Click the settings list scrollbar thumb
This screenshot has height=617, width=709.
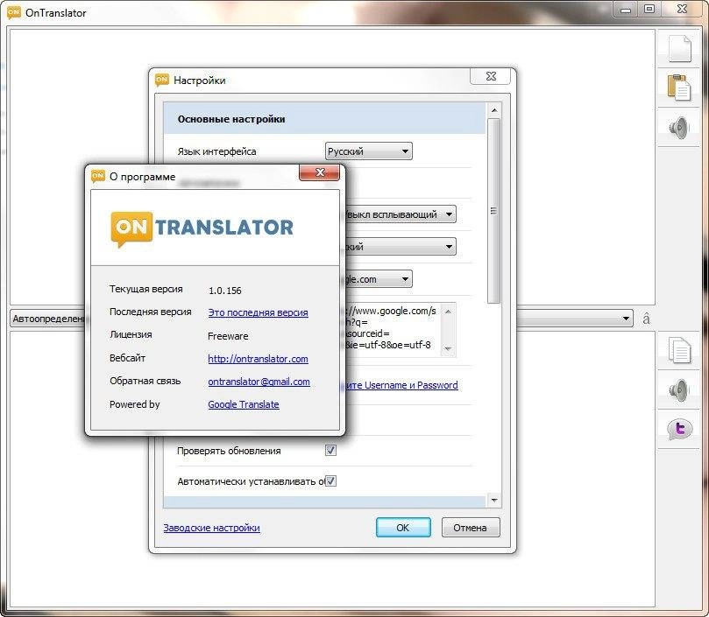pos(493,211)
